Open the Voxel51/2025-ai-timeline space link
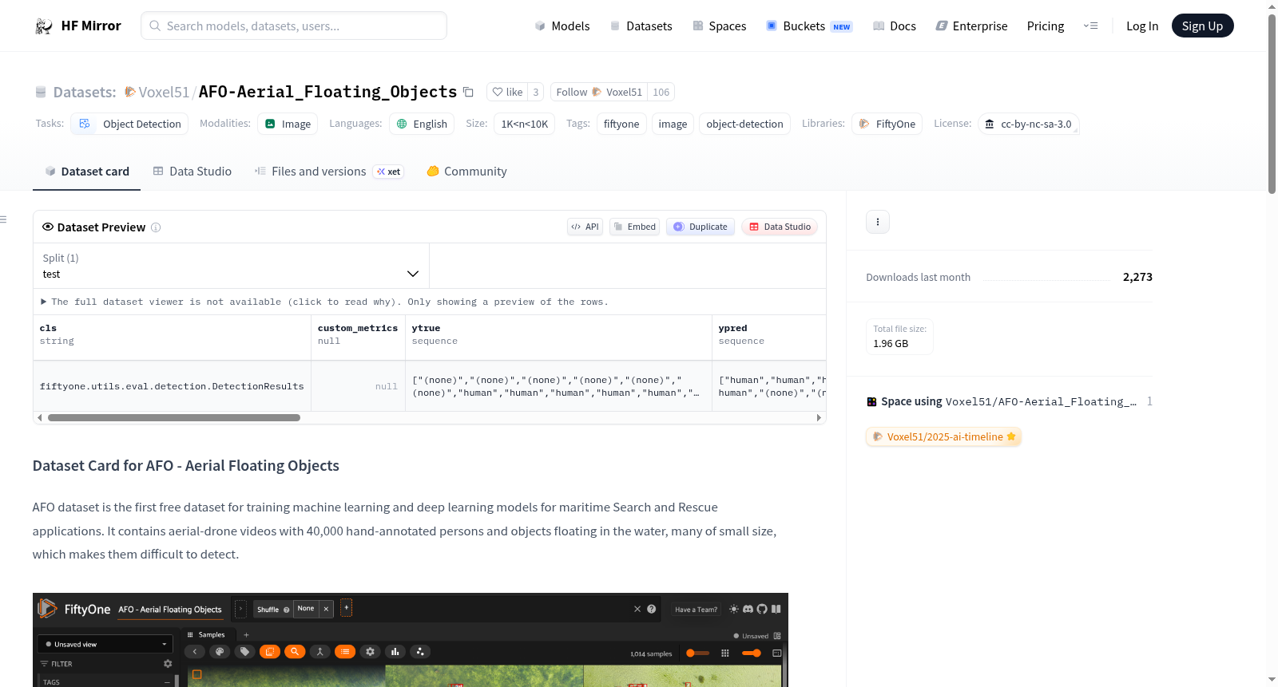Image resolution: width=1278 pixels, height=687 pixels. click(x=943, y=436)
